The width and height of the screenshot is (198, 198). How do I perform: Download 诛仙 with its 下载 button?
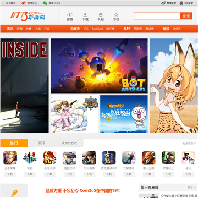30,174
